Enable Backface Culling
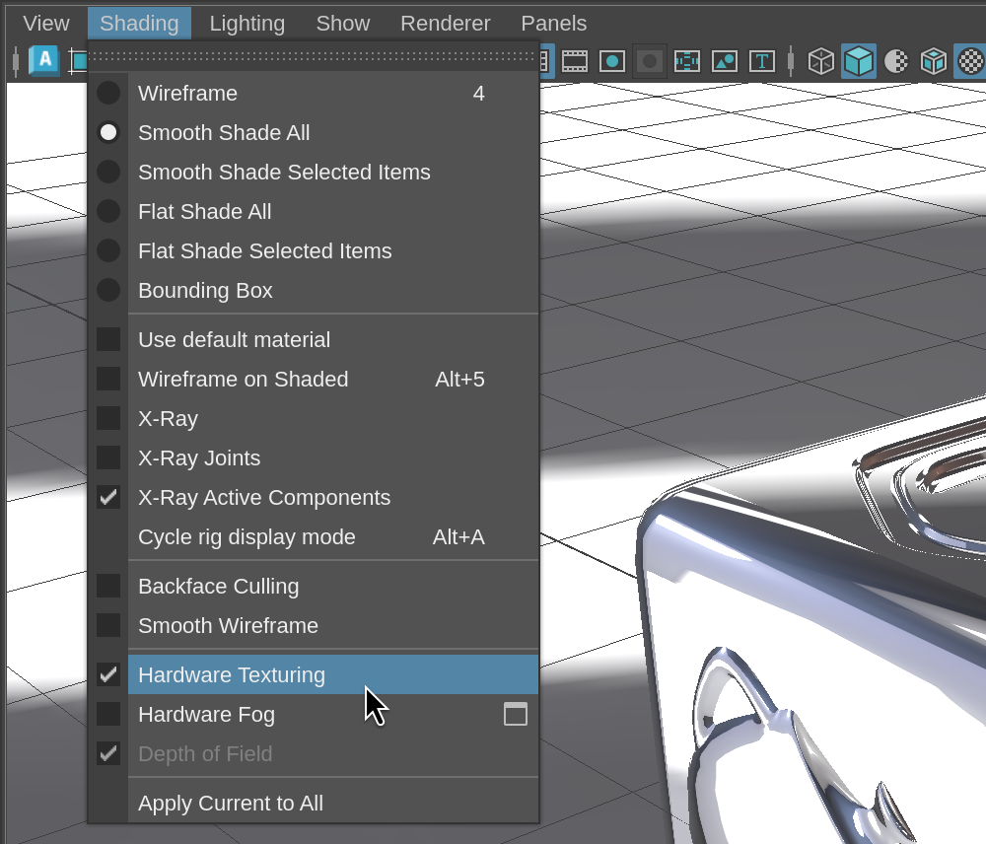Viewport: 986px width, 844px height. click(x=314, y=586)
